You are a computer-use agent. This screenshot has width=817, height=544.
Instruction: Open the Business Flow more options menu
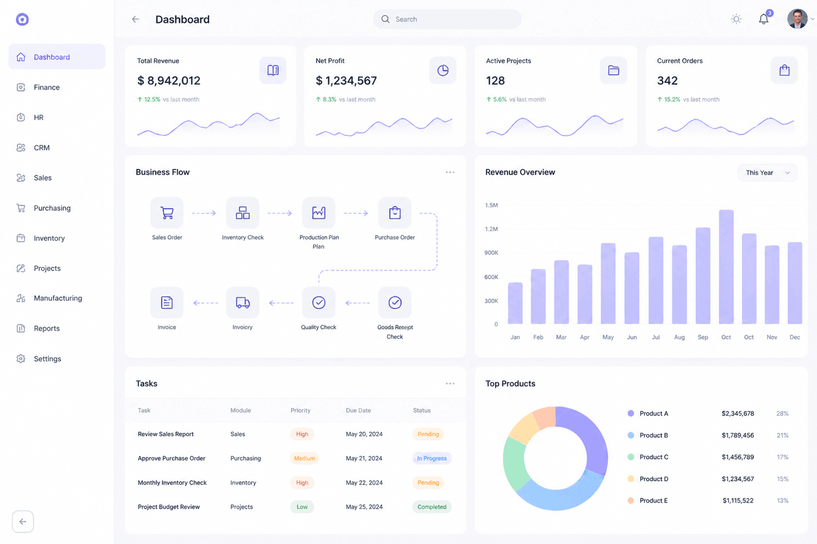tap(450, 172)
